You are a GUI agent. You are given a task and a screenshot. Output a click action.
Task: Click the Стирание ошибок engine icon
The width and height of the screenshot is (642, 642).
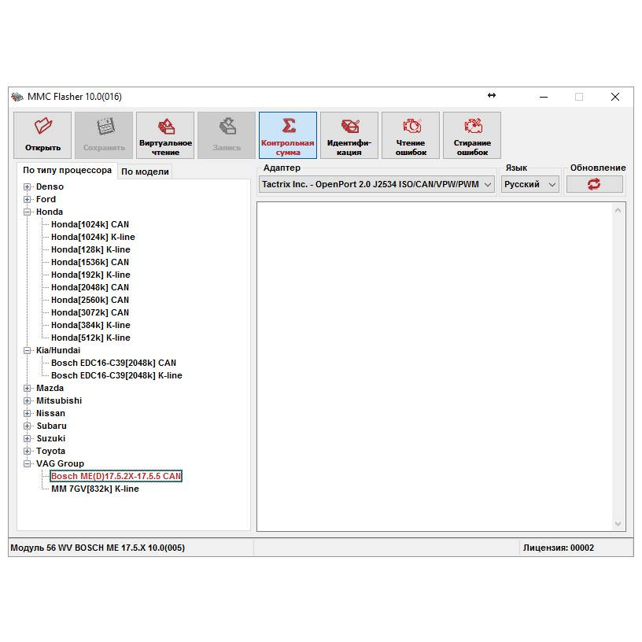[472, 127]
